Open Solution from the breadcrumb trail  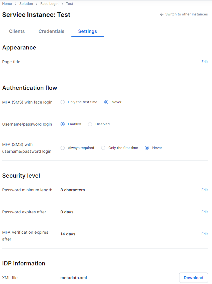coord(26,3)
